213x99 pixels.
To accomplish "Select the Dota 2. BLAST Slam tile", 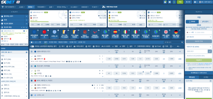I will click(85, 34).
